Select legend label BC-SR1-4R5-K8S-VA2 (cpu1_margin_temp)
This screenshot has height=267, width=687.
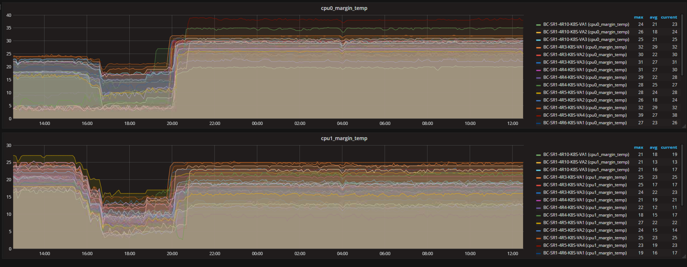click(x=585, y=230)
